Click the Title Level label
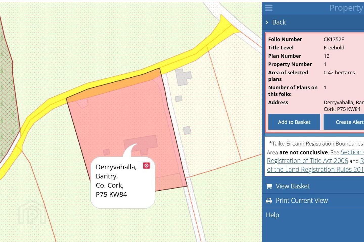 click(x=281, y=48)
